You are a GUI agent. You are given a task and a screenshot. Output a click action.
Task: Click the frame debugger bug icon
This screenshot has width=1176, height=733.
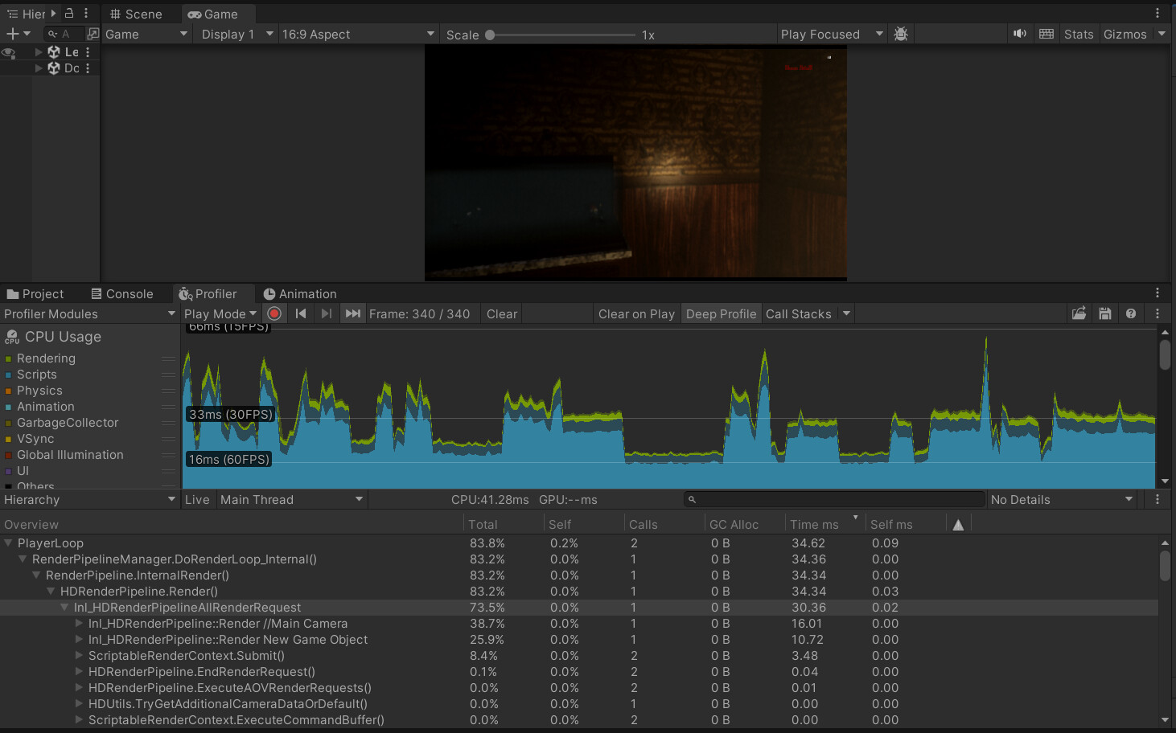pos(901,34)
